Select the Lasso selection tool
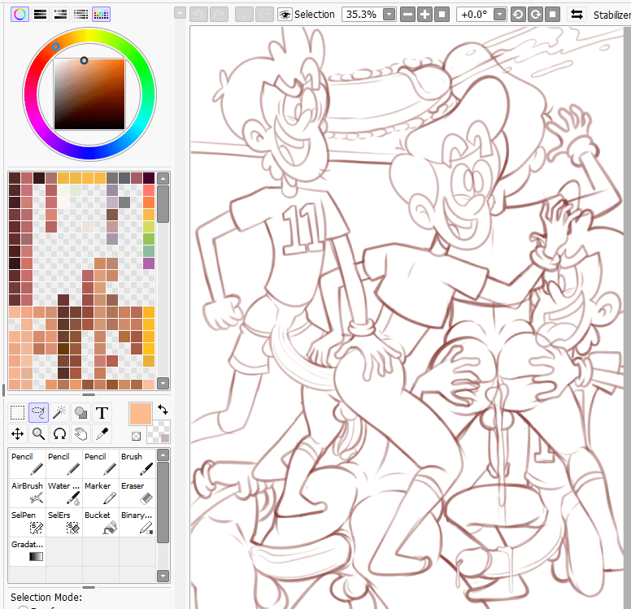 coord(38,413)
